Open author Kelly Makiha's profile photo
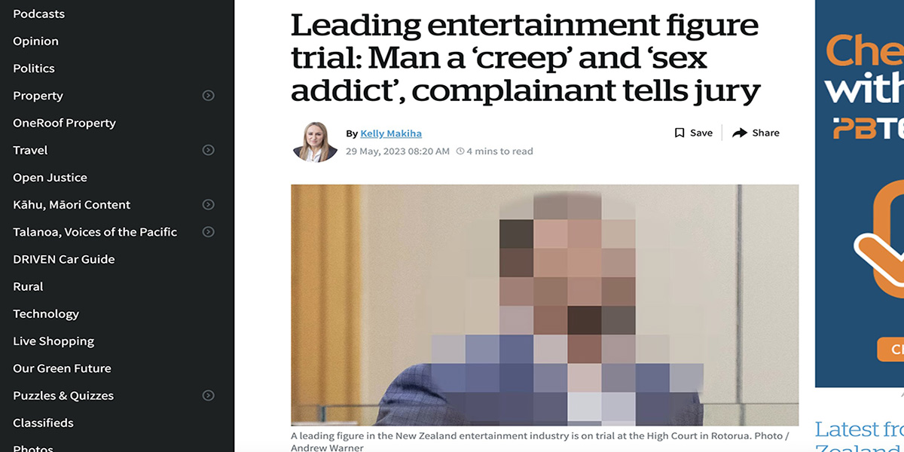The image size is (904, 452). pyautogui.click(x=315, y=142)
